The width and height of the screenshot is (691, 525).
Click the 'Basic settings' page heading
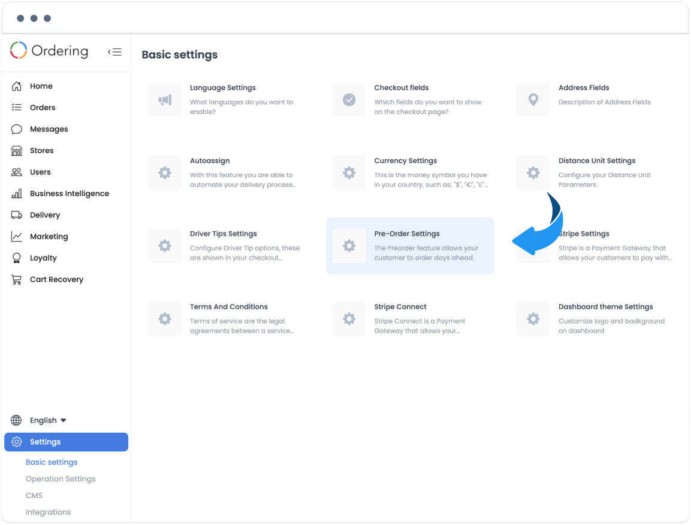(x=180, y=55)
